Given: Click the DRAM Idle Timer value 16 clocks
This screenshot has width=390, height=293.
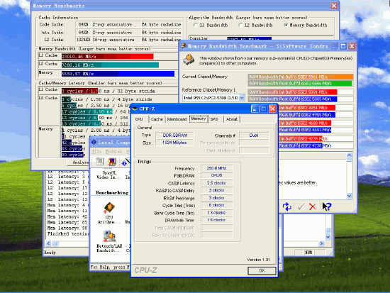Looking at the screenshot, I should click(217, 220).
